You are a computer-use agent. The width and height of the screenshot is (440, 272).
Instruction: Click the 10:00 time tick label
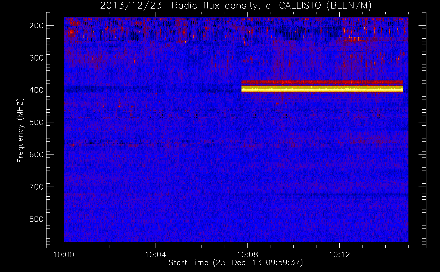coord(64,255)
